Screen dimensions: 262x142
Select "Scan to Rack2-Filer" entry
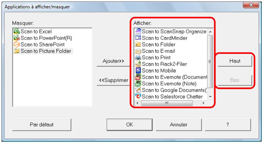tap(164, 64)
